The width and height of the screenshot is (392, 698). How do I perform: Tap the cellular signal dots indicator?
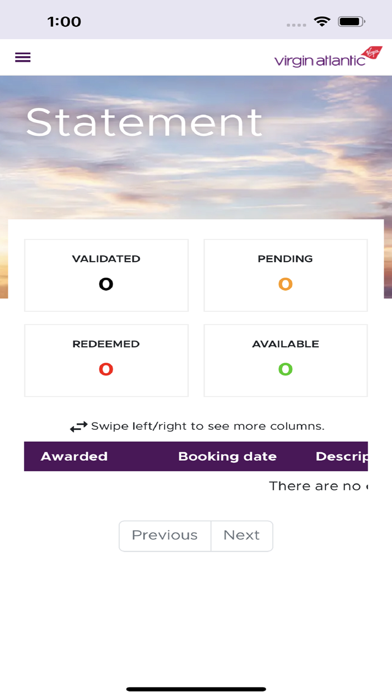(x=295, y=24)
